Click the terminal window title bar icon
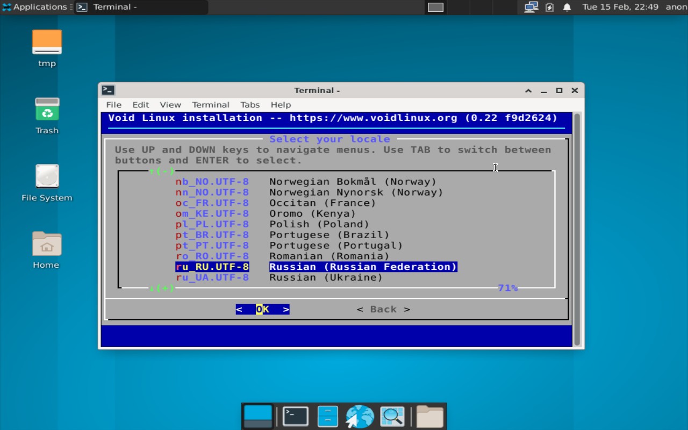 pyautogui.click(x=108, y=90)
